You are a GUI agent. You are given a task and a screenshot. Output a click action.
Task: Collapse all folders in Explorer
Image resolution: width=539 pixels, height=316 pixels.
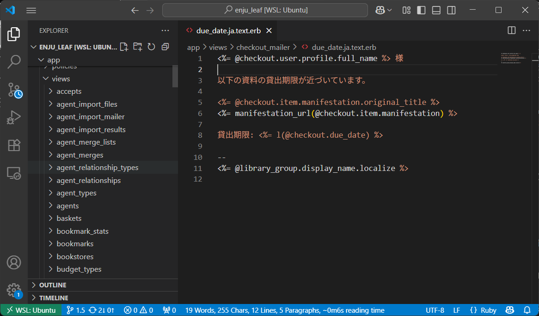pyautogui.click(x=165, y=47)
